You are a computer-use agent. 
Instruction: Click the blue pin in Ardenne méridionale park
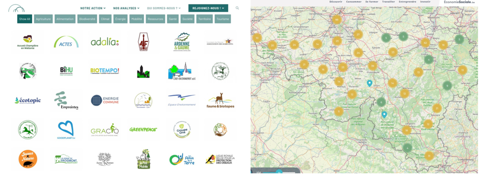[384, 115]
